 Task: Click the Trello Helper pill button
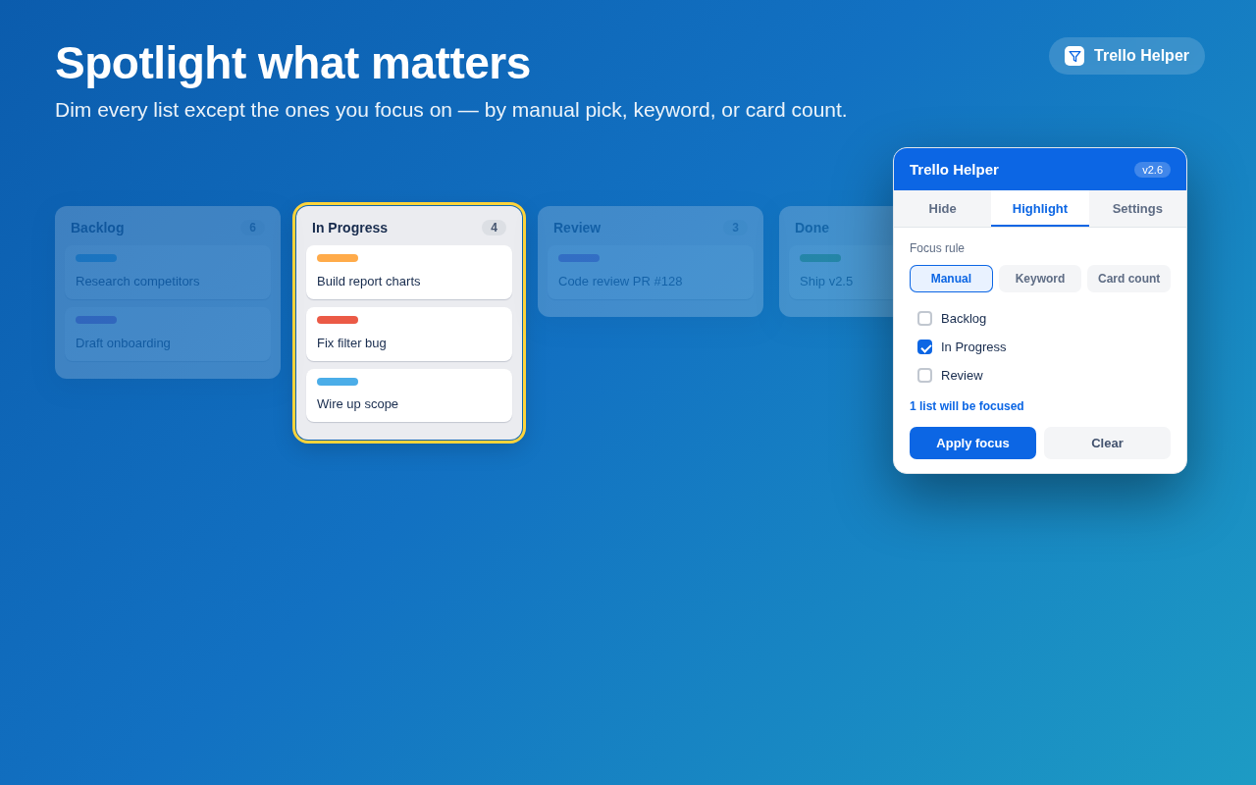1126,56
